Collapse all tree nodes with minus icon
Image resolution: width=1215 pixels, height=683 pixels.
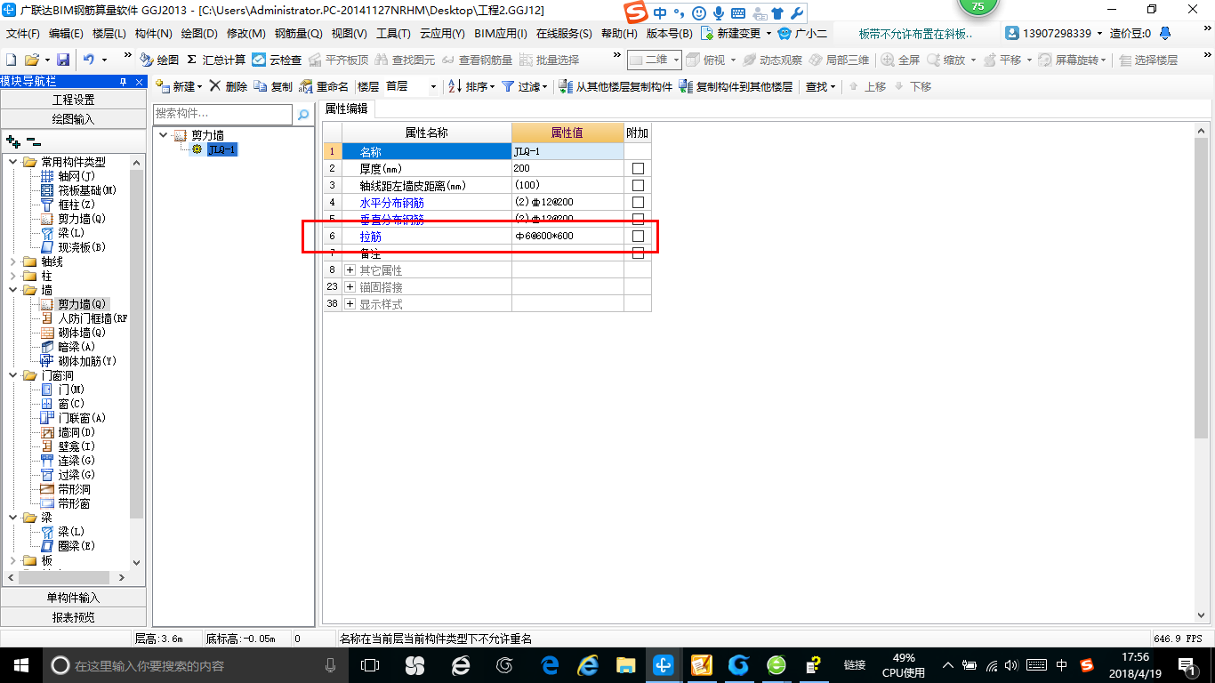(x=34, y=141)
